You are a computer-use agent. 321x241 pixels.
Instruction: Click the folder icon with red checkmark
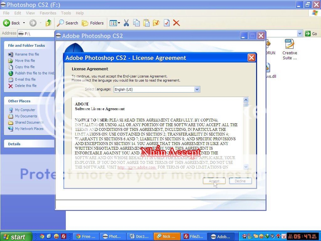(156, 23)
